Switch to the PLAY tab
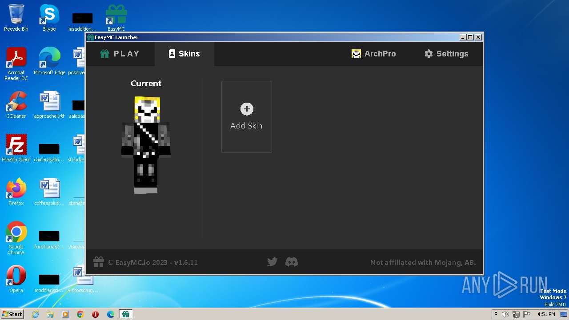Viewport: 569px width, 320px height. point(120,54)
